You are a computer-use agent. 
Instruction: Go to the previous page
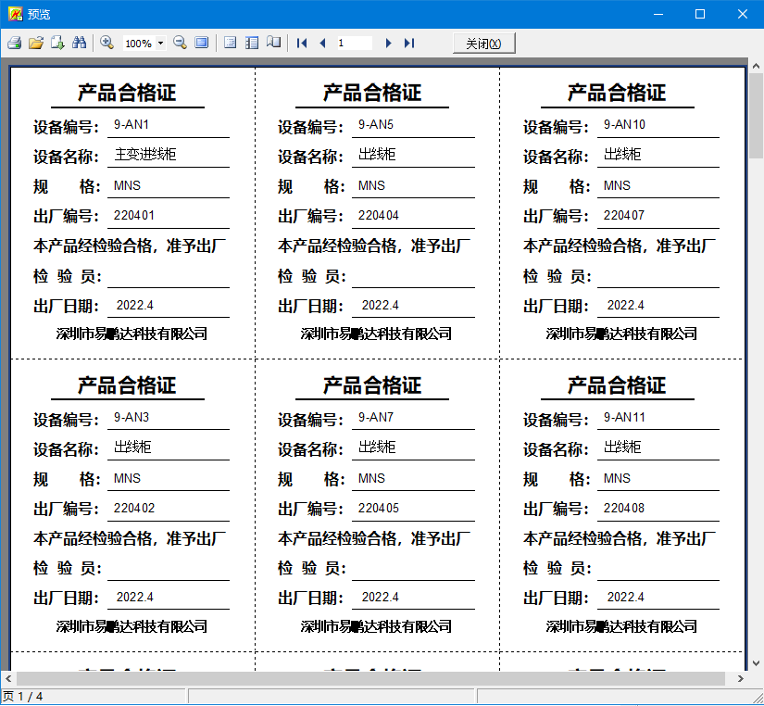coord(322,43)
